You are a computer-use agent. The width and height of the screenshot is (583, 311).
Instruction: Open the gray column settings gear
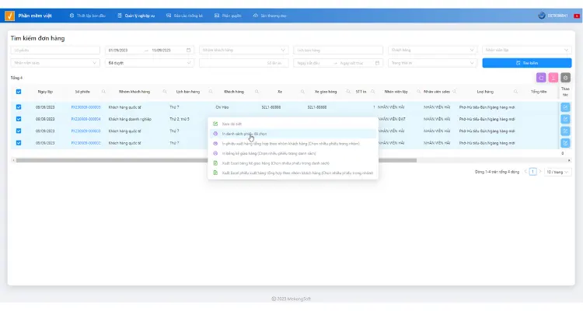pos(566,78)
